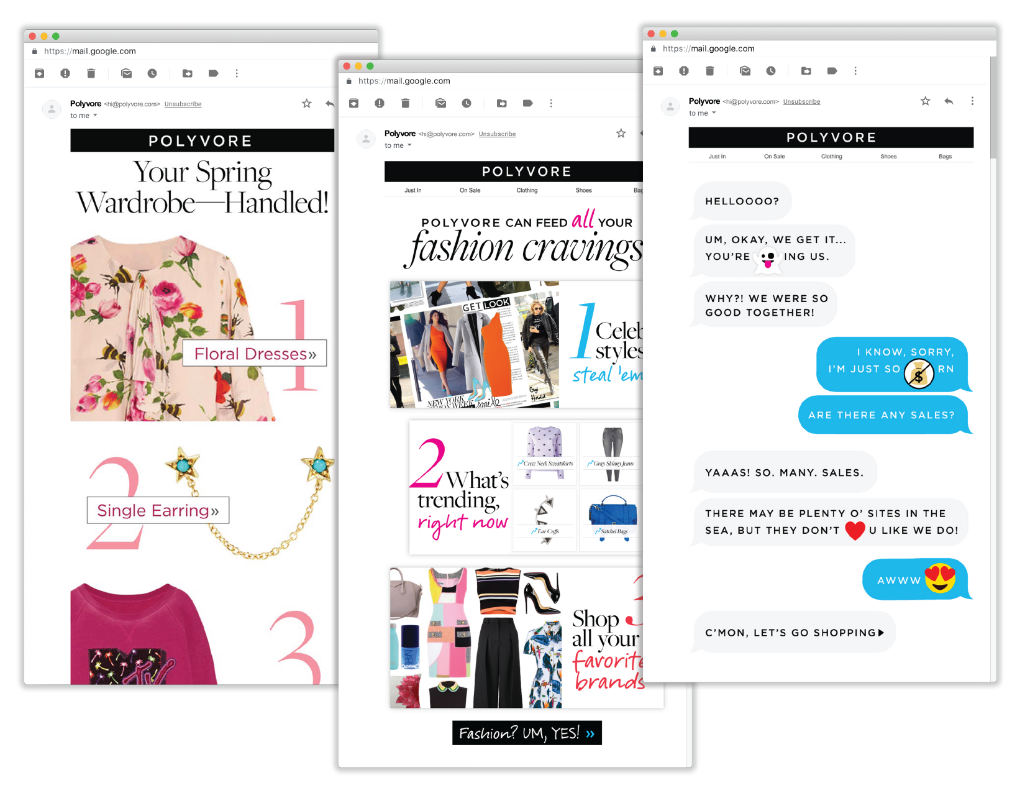This screenshot has width=1025, height=793.
Task: Labels tag icon in middle window
Action: pos(527,103)
